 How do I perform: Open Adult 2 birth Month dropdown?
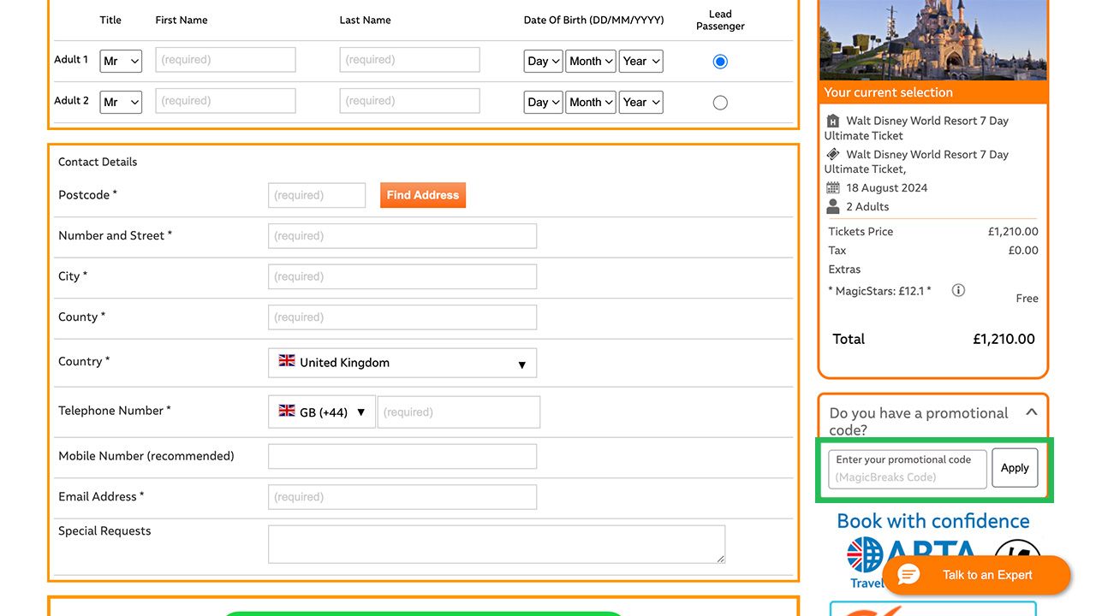[591, 102]
